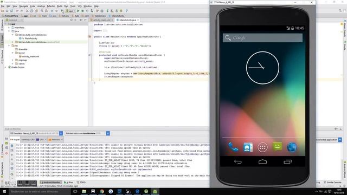The image size is (347, 195).
Task: Open the app run configuration dropdown
Action: coord(70,11)
